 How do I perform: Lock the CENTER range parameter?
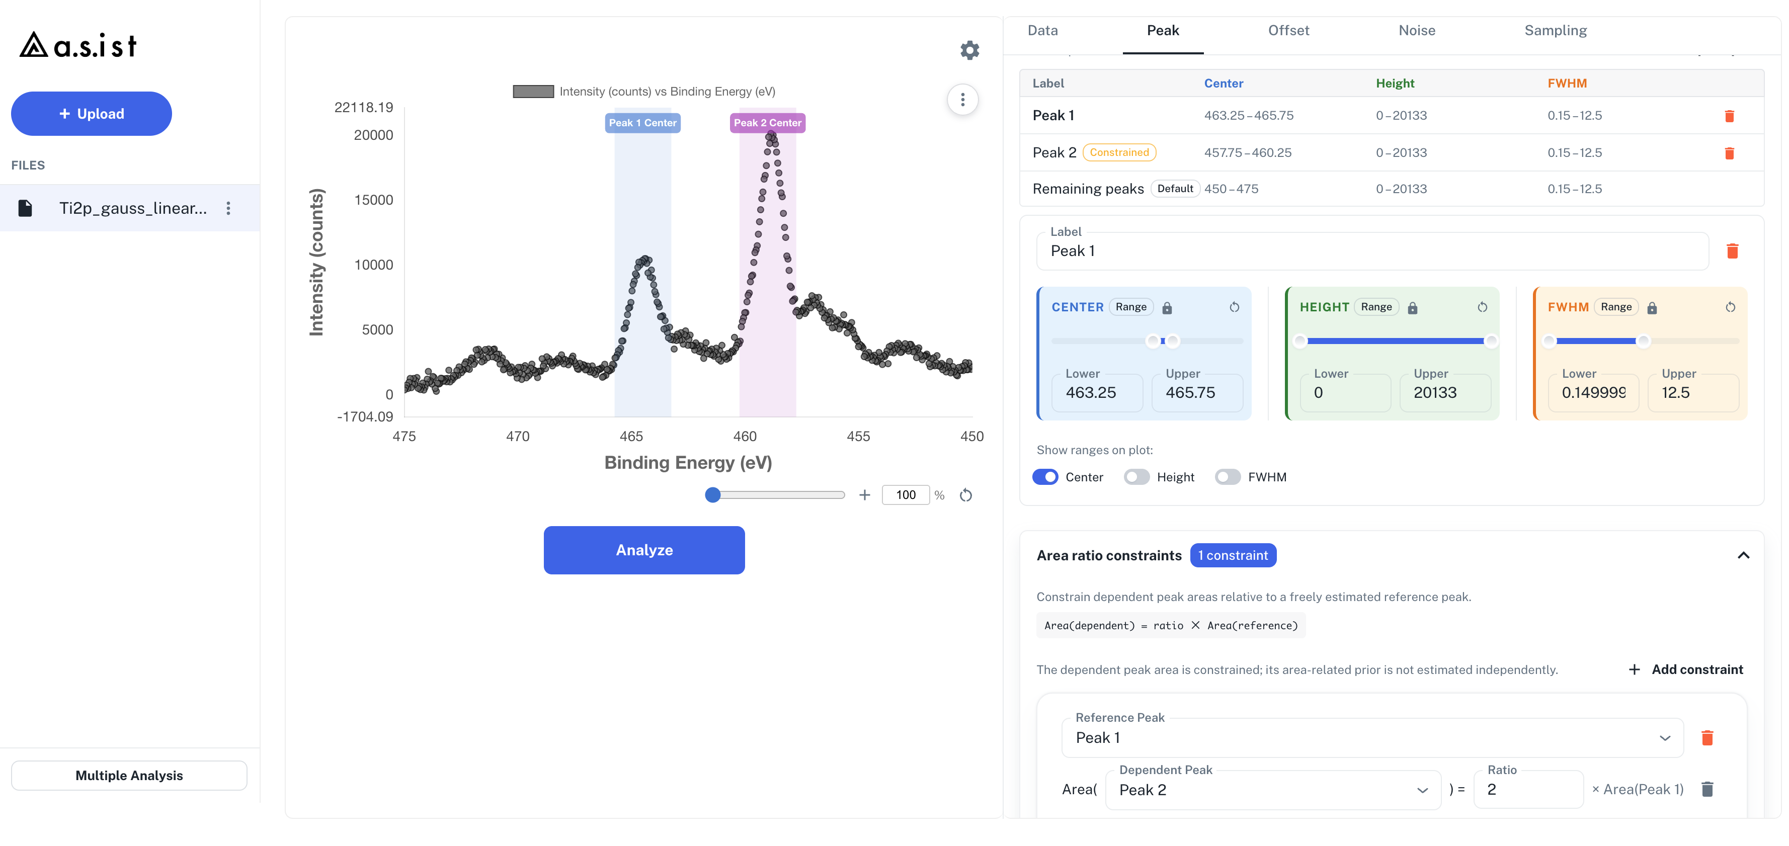pyautogui.click(x=1168, y=308)
